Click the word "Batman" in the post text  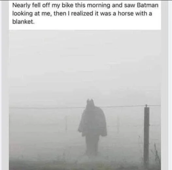pos(148,5)
